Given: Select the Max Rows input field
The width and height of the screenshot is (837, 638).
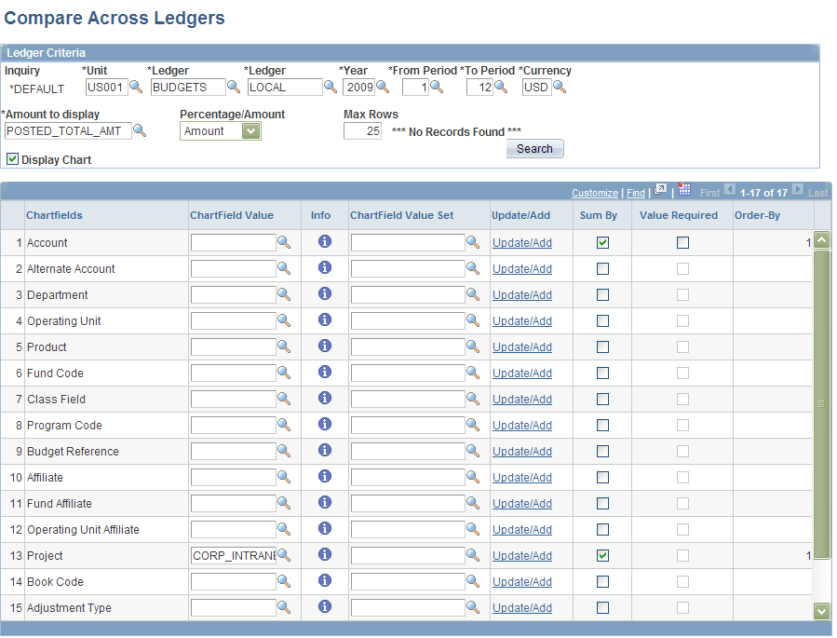Looking at the screenshot, I should point(361,131).
